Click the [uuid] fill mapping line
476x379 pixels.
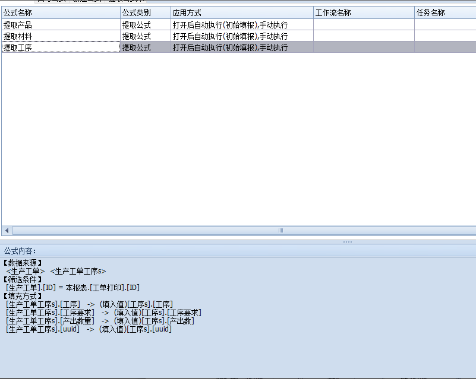coord(89,329)
